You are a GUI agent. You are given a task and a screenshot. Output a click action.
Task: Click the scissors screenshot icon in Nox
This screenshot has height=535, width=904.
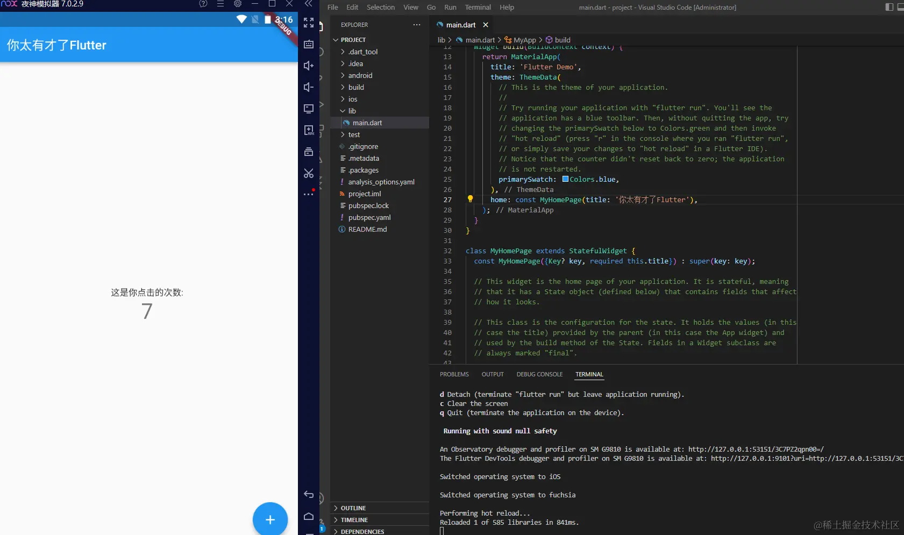pyautogui.click(x=309, y=173)
